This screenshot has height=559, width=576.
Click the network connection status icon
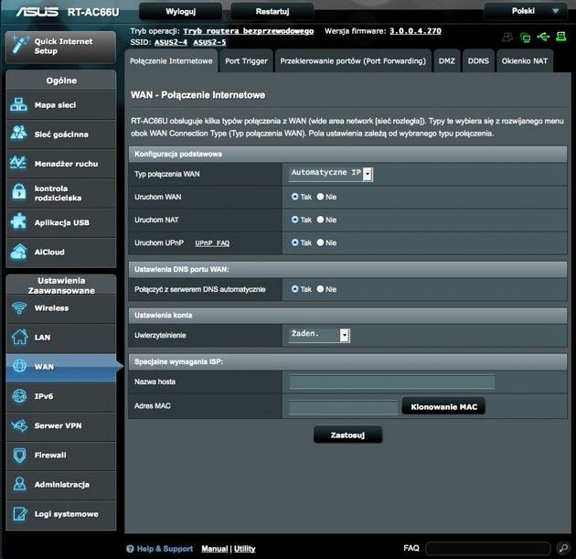click(526, 37)
